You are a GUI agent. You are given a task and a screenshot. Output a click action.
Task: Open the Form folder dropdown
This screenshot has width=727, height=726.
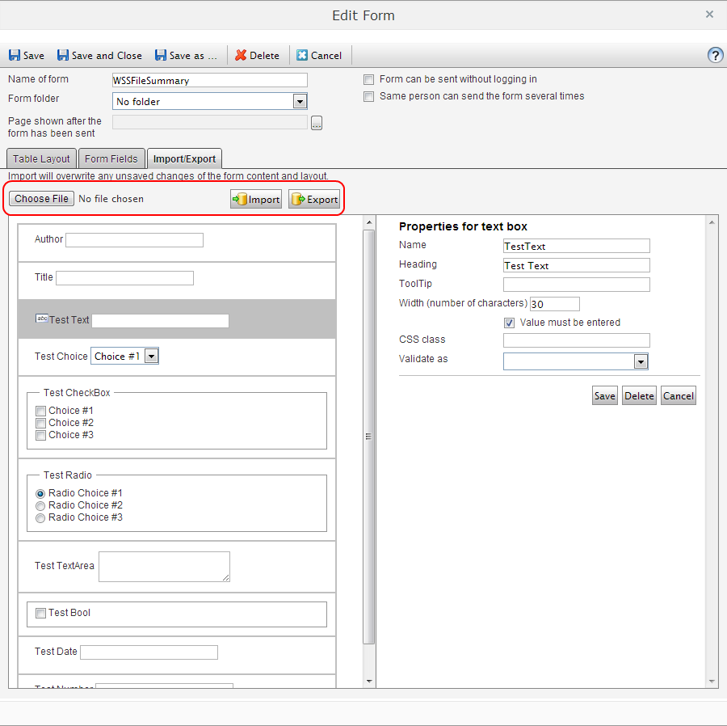coord(300,102)
